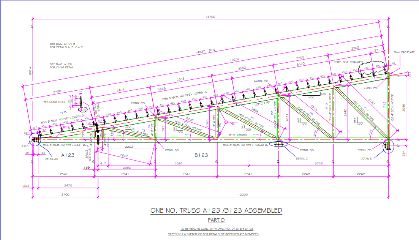
Task: Select the 'THIS CLEAT ONLY' annotation
Action: 54,102
